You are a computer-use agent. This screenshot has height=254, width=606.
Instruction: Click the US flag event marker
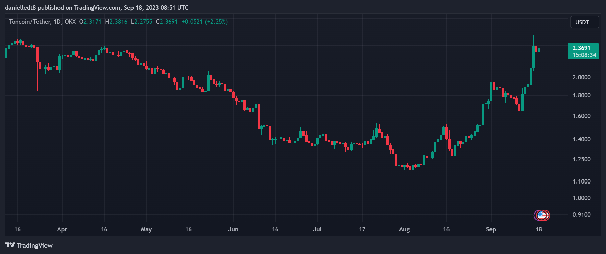[x=542, y=215]
